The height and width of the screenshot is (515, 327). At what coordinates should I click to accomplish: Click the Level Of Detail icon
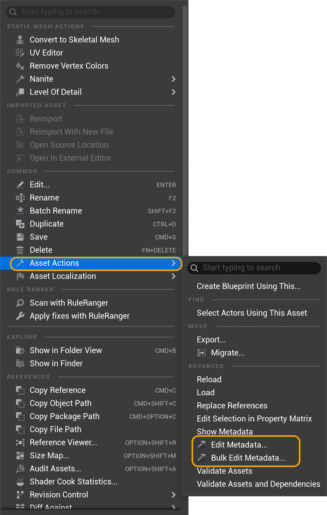point(20,92)
